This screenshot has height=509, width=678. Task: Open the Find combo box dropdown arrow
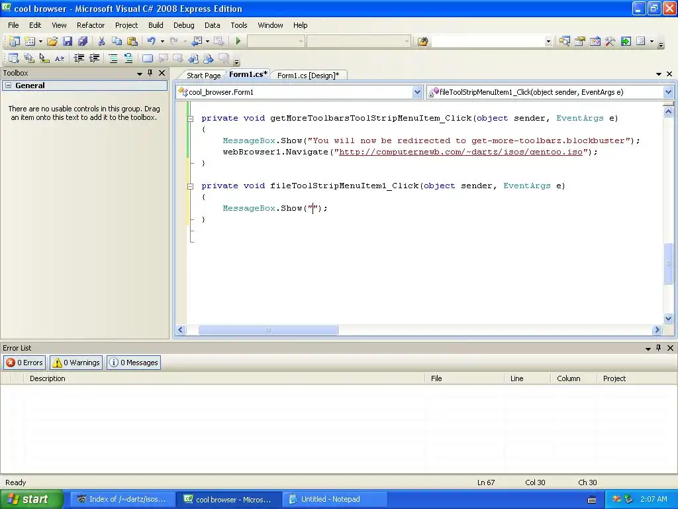click(x=548, y=41)
